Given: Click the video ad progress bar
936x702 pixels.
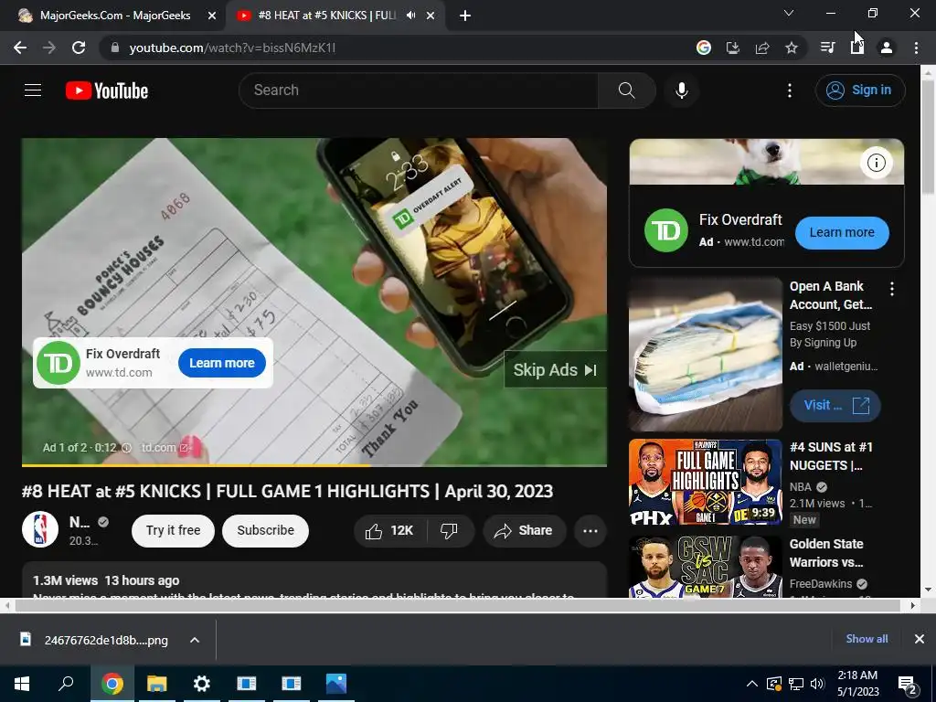Looking at the screenshot, I should [x=314, y=464].
